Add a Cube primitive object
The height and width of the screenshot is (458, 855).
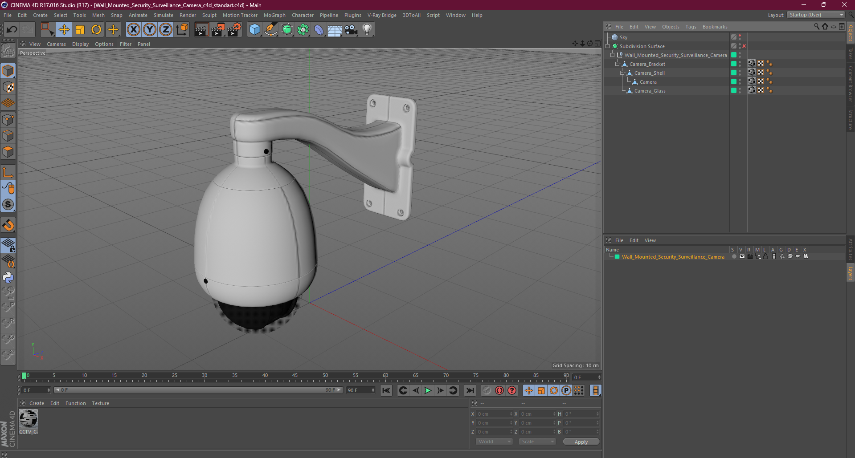point(254,30)
